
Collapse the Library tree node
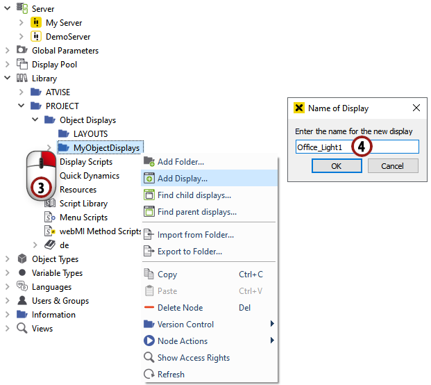tap(8, 79)
